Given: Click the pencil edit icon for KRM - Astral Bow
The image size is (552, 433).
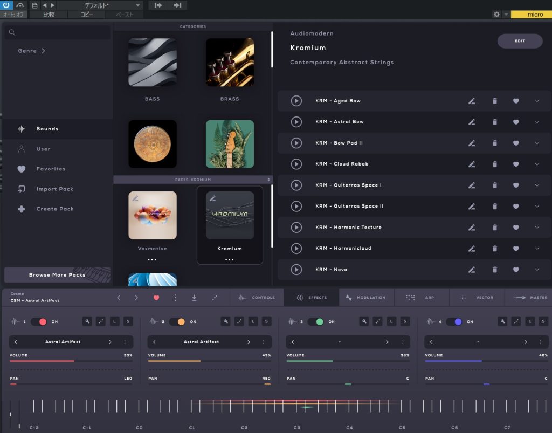Looking at the screenshot, I should point(472,122).
